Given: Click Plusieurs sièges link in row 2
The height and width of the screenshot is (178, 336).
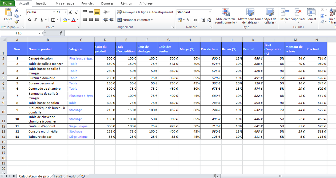Looking at the screenshot, I should pyautogui.click(x=81, y=58).
